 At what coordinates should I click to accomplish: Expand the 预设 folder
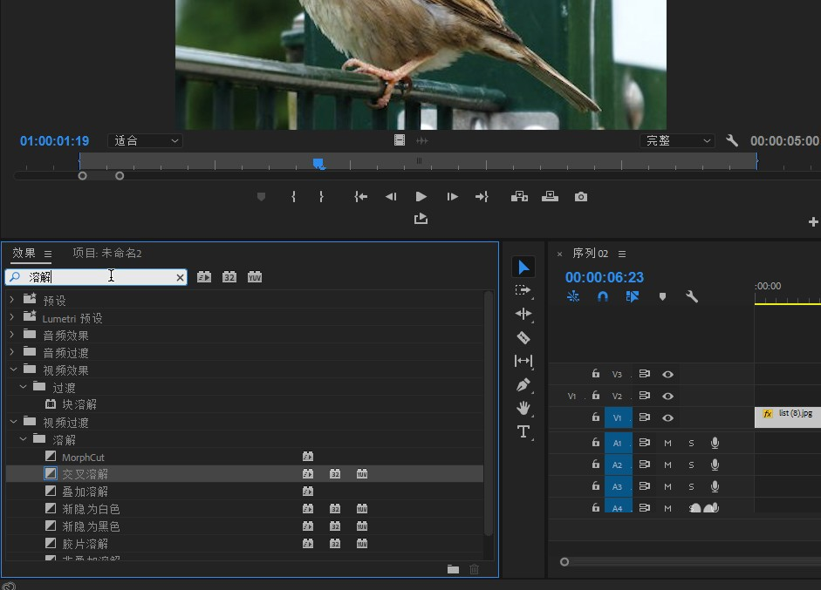click(x=12, y=300)
